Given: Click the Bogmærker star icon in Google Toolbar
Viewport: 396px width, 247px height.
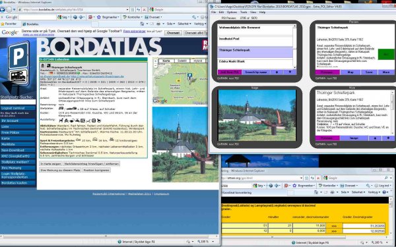Looking at the screenshot, I should point(99,17).
